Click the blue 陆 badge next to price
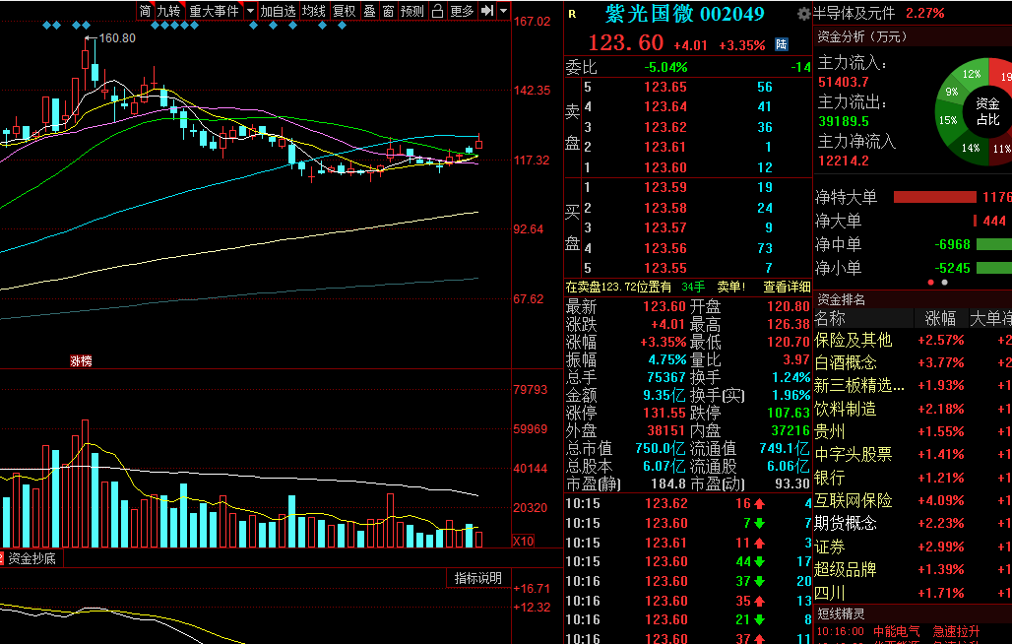The image size is (1012, 644). [782, 44]
